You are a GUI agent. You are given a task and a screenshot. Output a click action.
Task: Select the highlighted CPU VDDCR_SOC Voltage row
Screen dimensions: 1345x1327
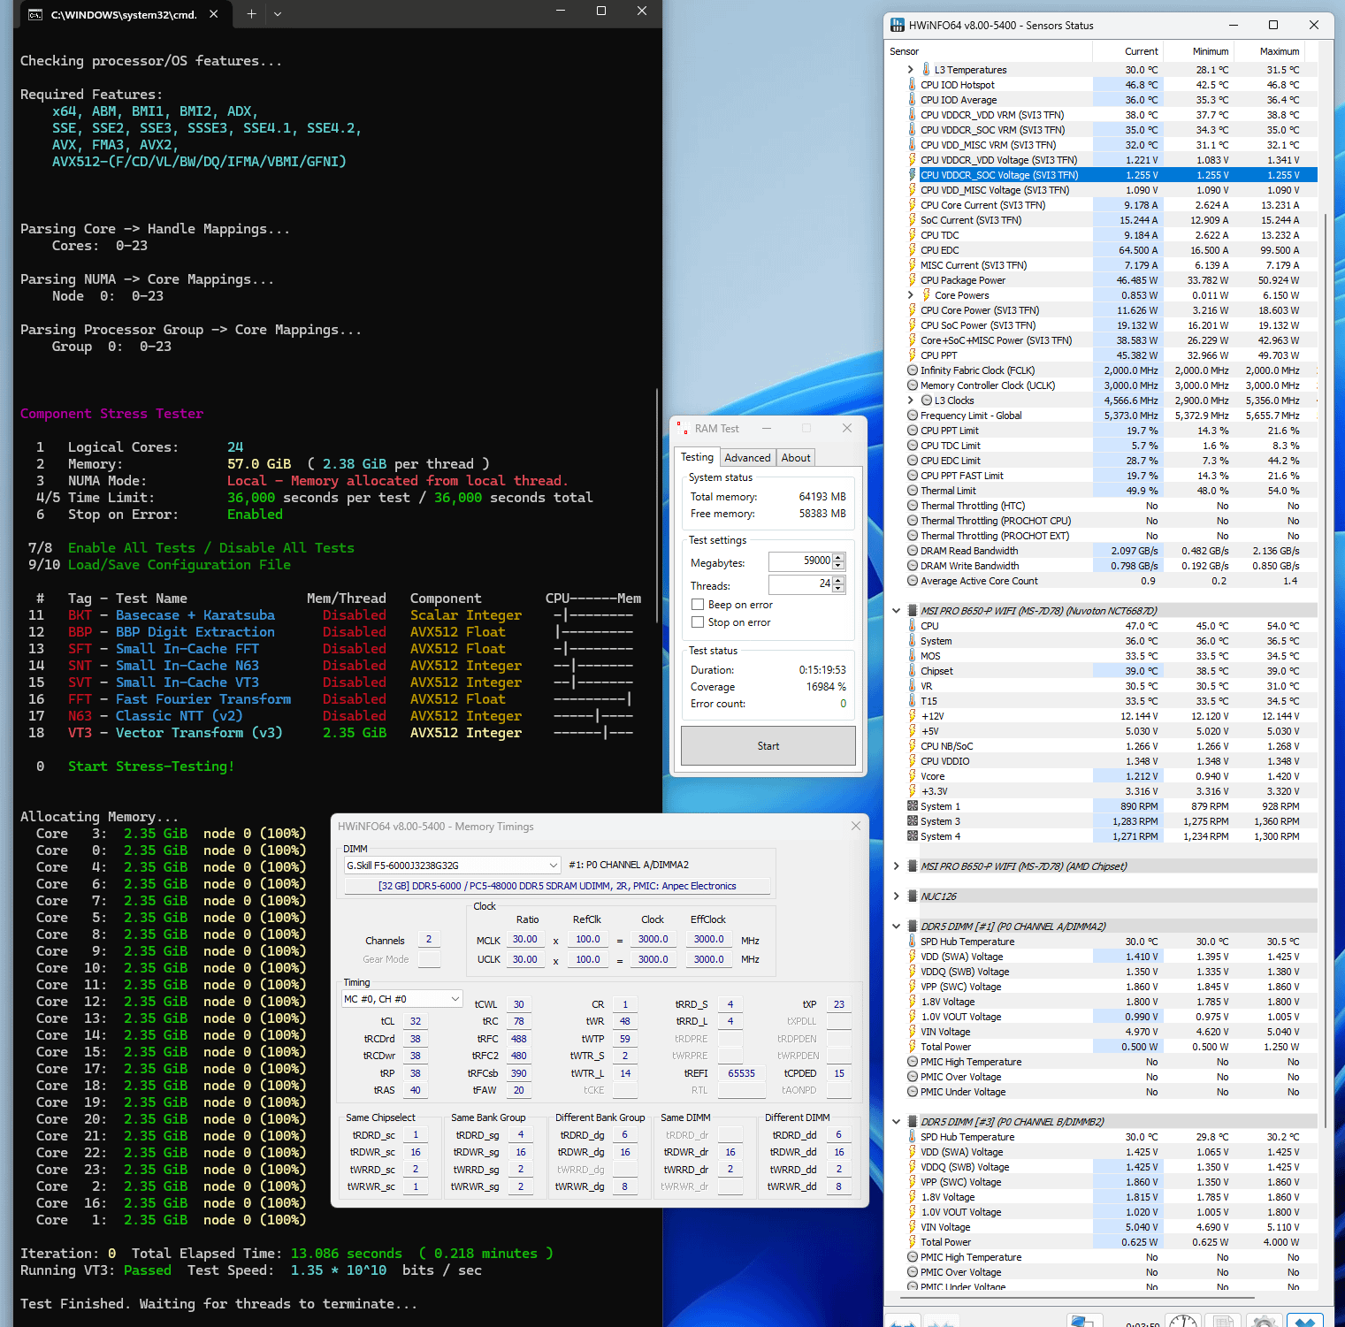[1112, 175]
